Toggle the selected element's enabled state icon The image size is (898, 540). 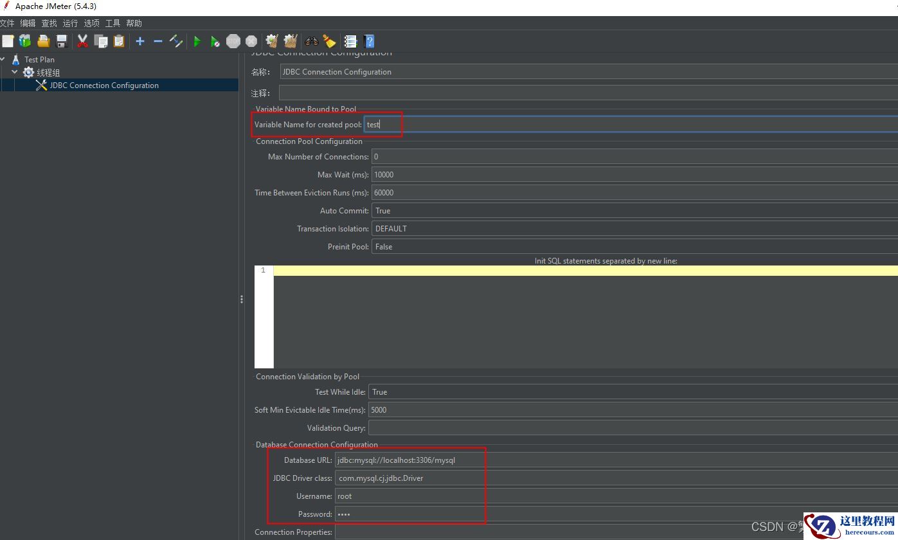[176, 41]
